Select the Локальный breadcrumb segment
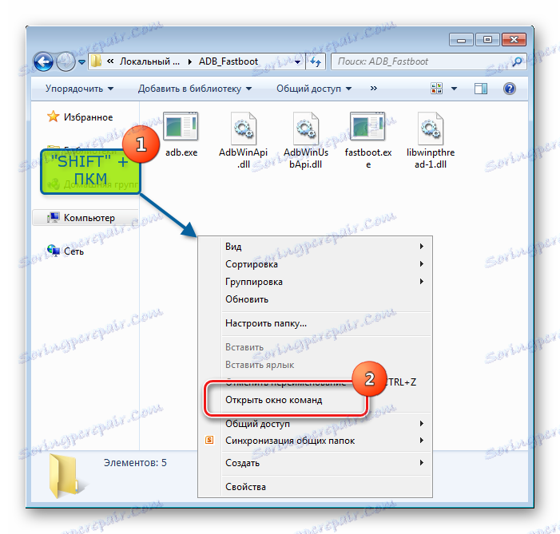The height and width of the screenshot is (534, 560). click(x=149, y=61)
